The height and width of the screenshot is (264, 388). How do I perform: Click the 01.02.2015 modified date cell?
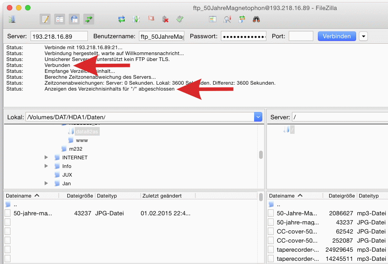click(x=165, y=213)
